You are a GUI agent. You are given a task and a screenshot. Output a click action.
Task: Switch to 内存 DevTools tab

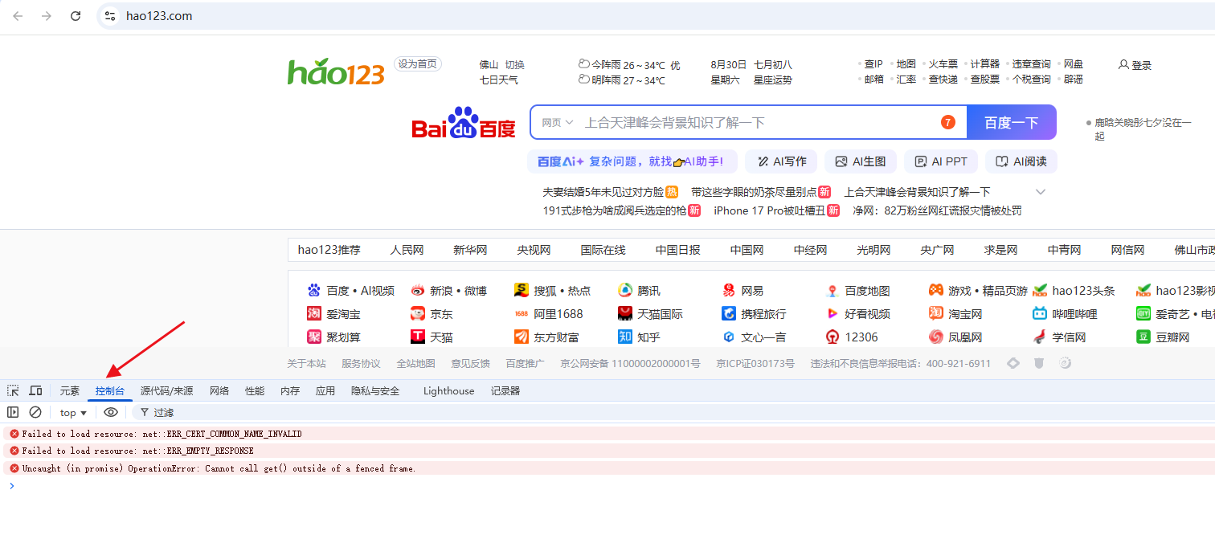pyautogui.click(x=290, y=391)
